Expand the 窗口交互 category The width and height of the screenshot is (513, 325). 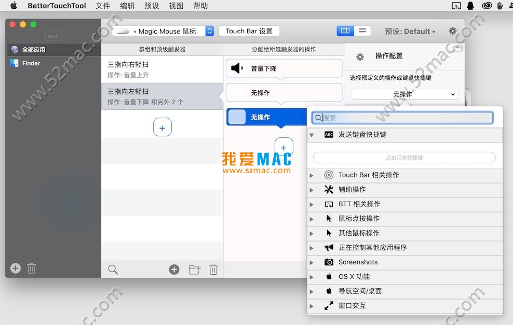point(312,306)
